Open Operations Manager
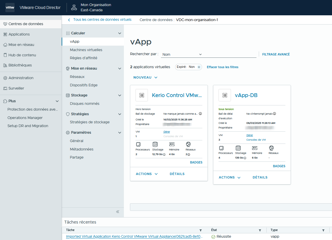332x240 pixels. click(x=25, y=118)
